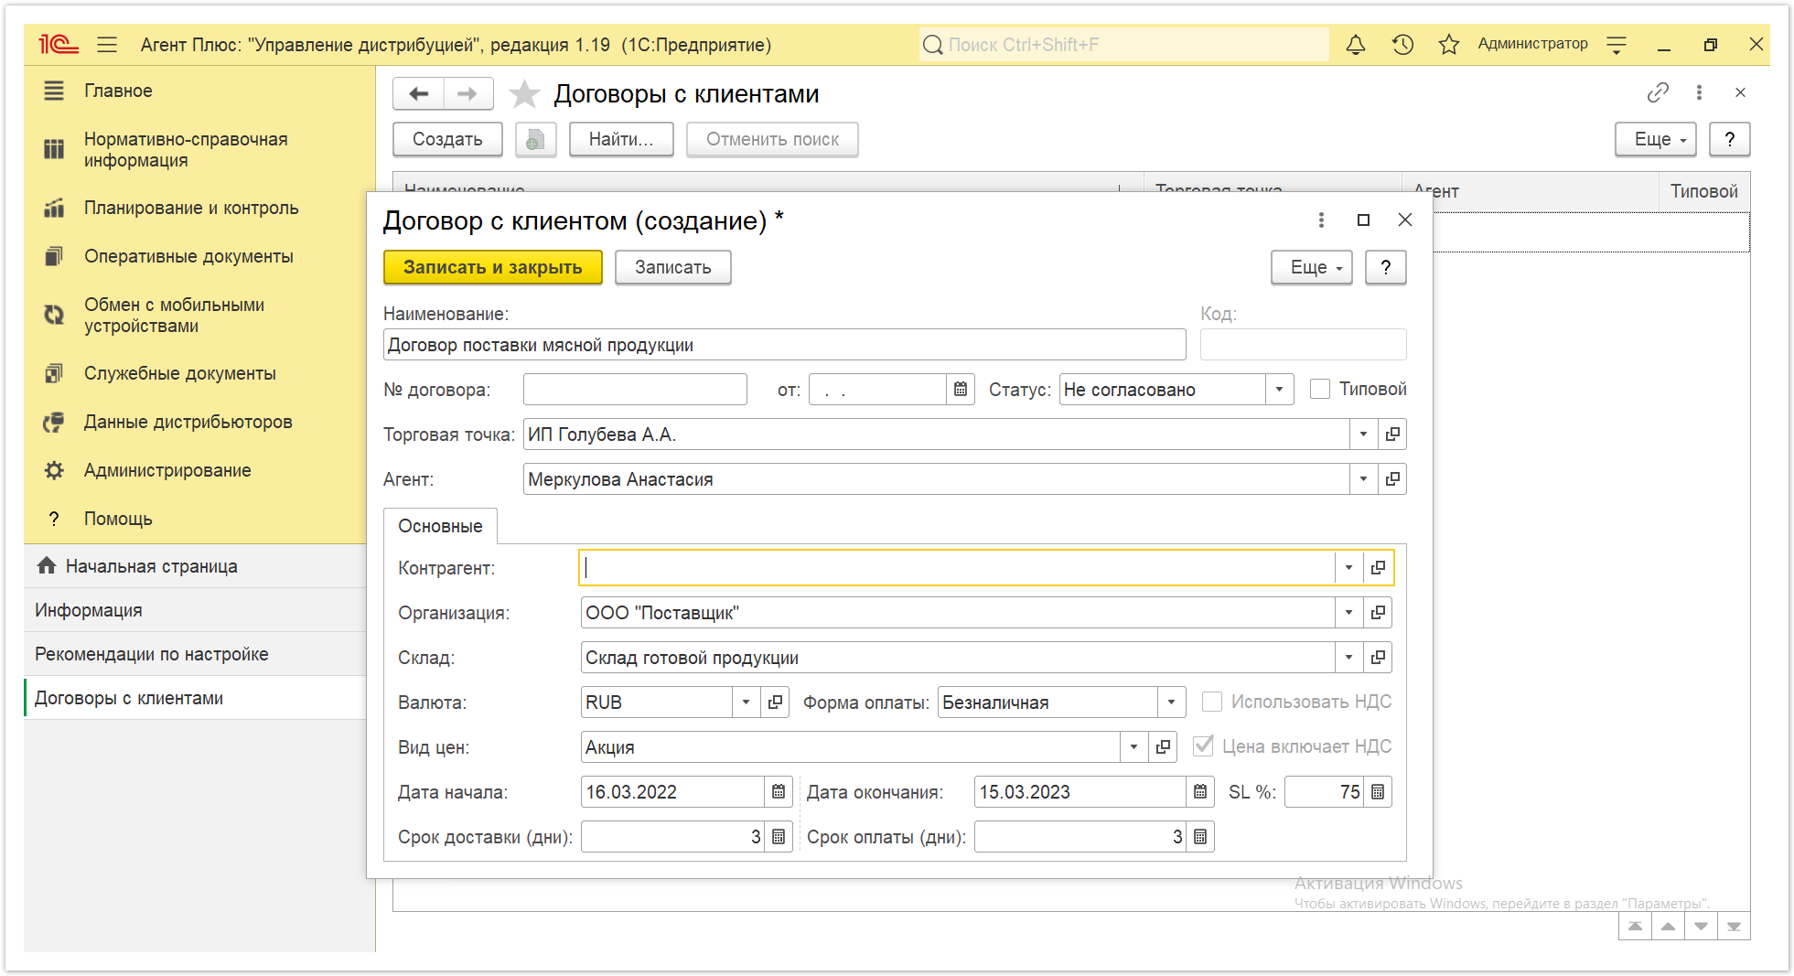This screenshot has height=976, width=1794.
Task: Open Начальная страница tab
Action: 195,566
